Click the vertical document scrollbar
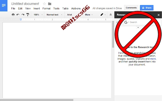 (113, 34)
